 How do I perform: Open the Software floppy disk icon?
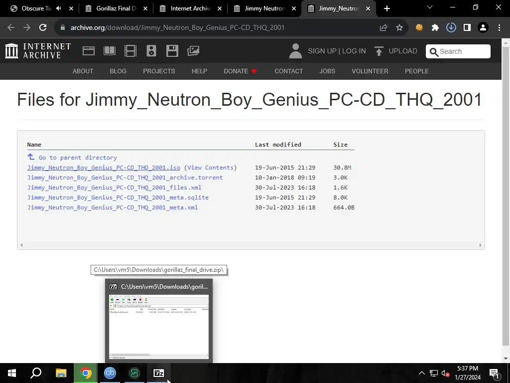(x=172, y=51)
